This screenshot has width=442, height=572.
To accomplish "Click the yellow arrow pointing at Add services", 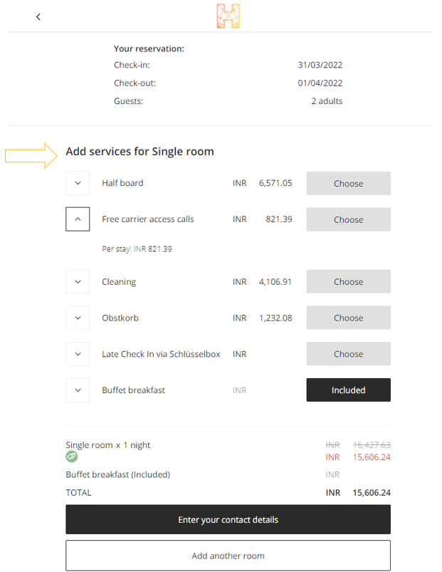I will [x=28, y=152].
